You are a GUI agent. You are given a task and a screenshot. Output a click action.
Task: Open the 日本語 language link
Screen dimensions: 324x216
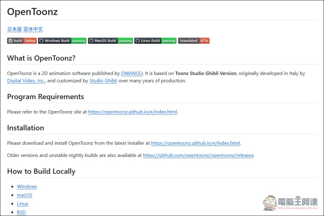14,29
